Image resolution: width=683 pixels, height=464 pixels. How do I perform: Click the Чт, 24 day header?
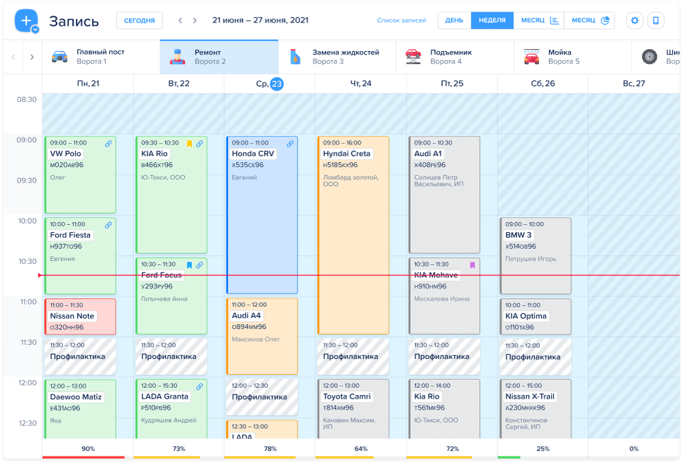click(361, 84)
